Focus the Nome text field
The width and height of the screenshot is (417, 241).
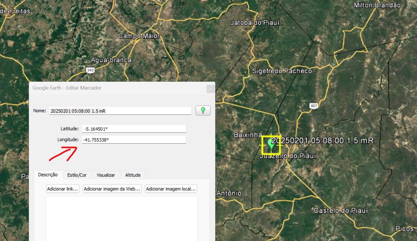120,111
